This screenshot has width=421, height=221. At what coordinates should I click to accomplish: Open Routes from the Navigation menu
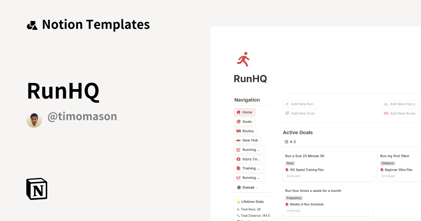[245, 131]
